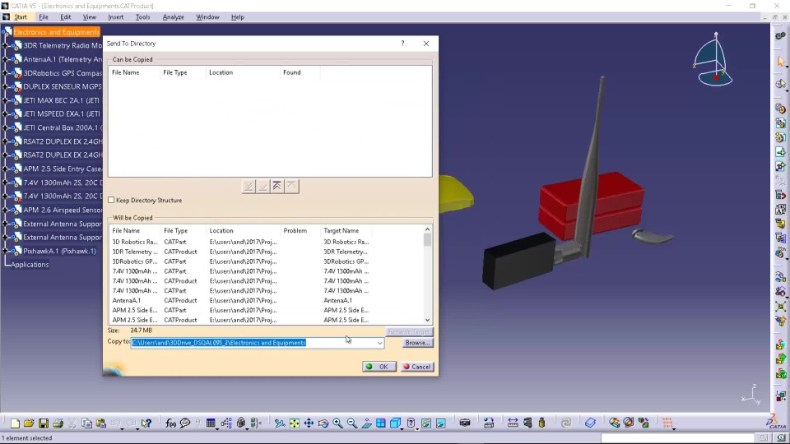Image resolution: width=790 pixels, height=444 pixels.
Task: Click the Fit All In icon
Action: point(295,423)
